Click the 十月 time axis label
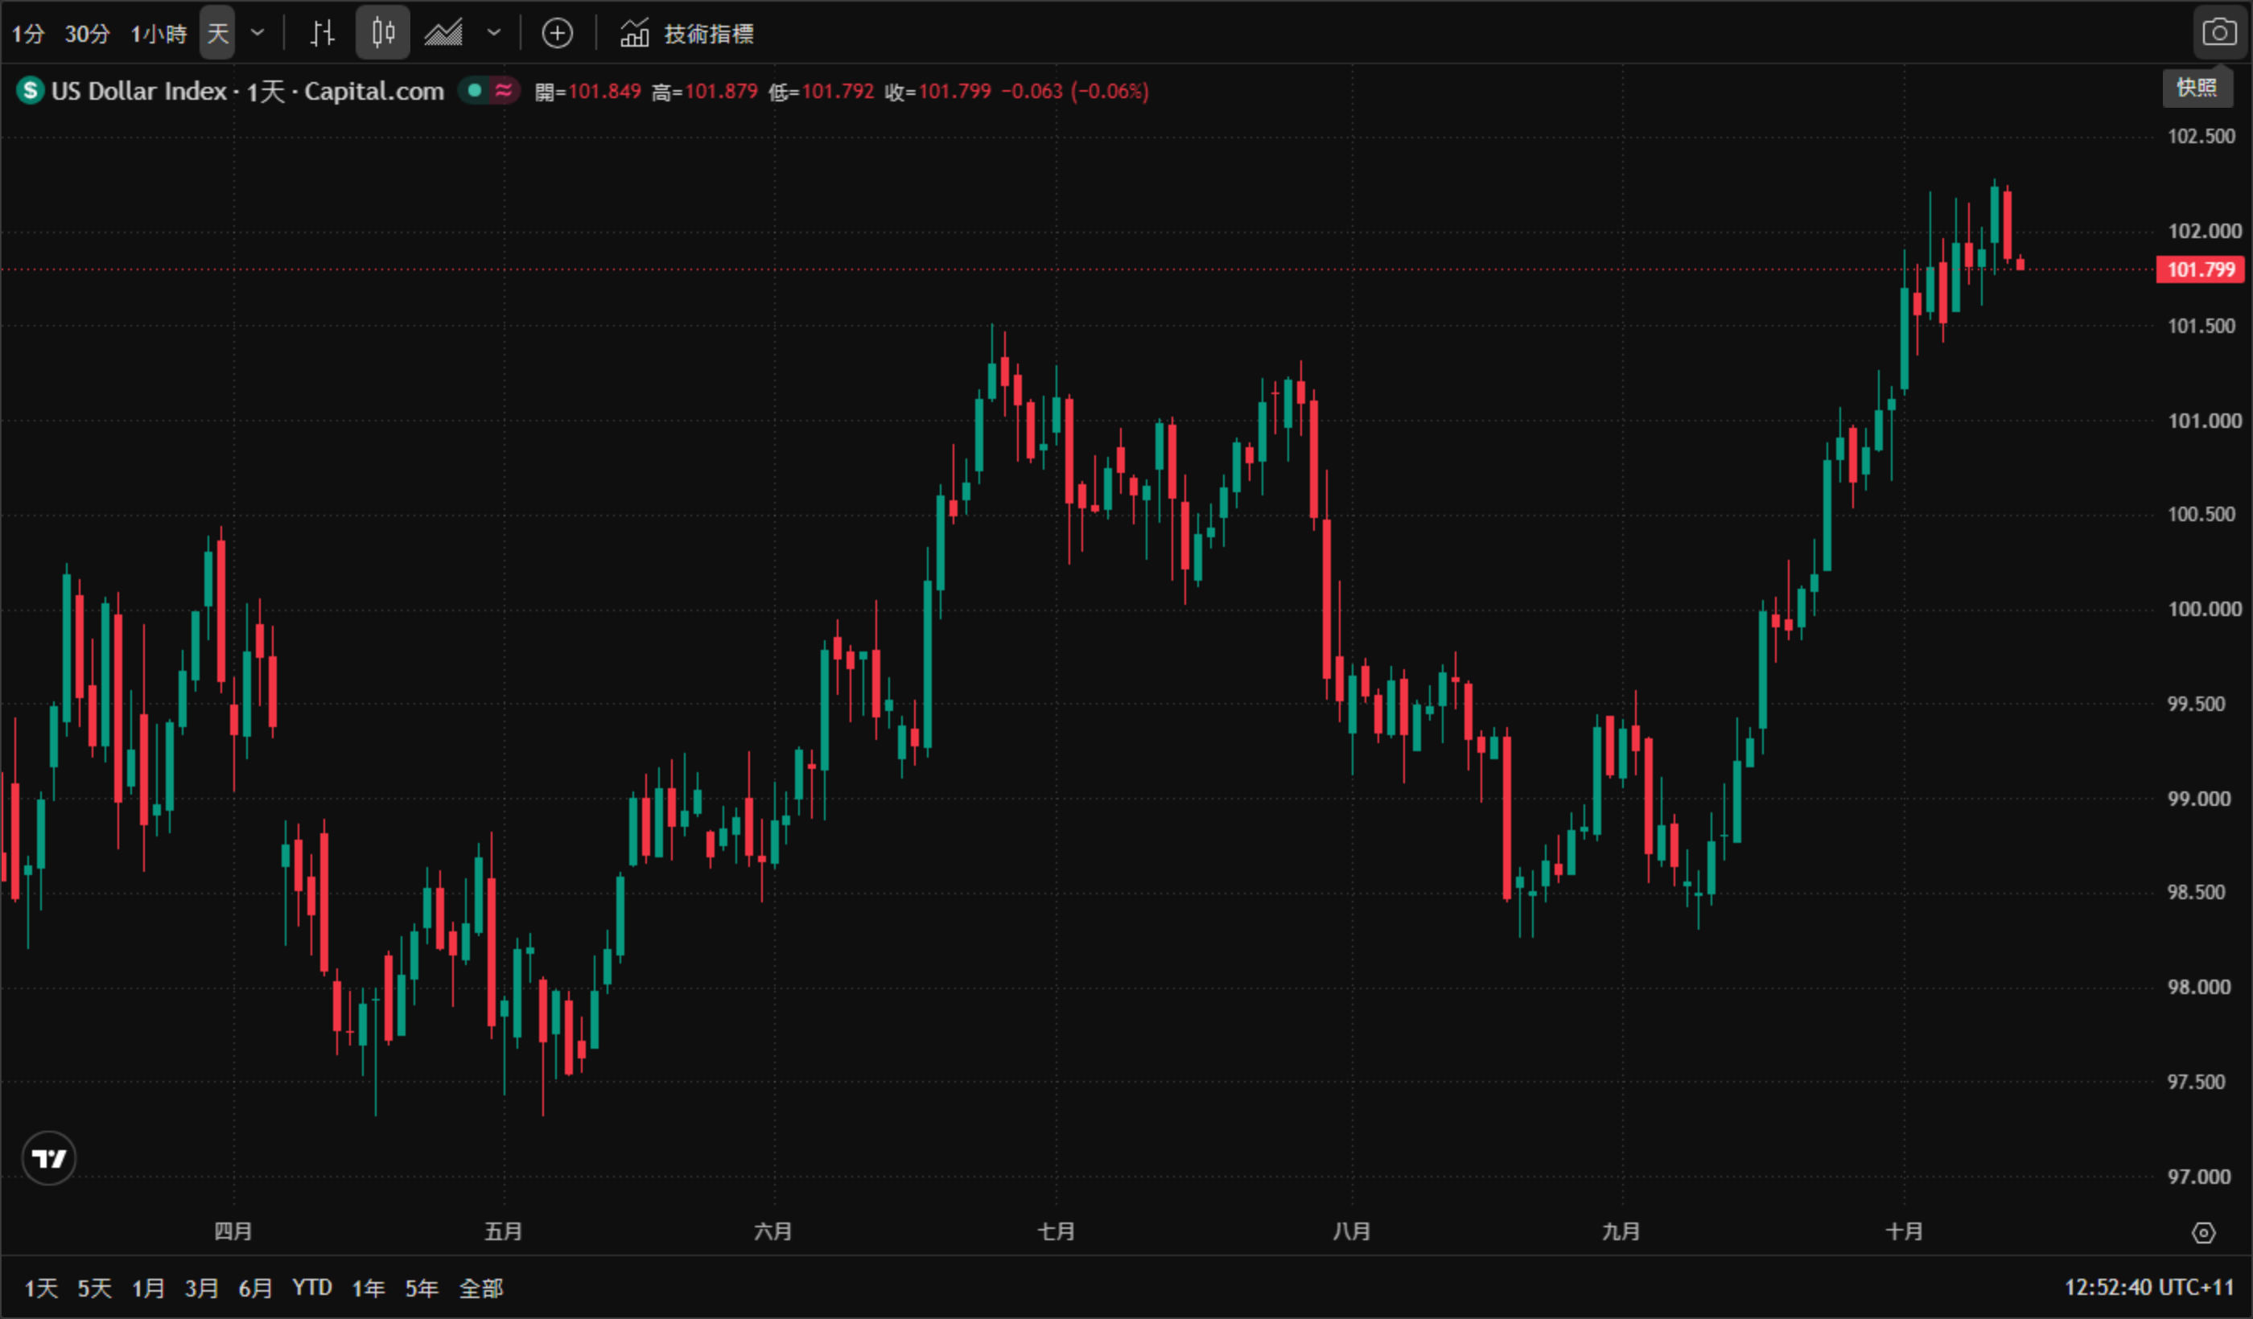 click(1904, 1231)
